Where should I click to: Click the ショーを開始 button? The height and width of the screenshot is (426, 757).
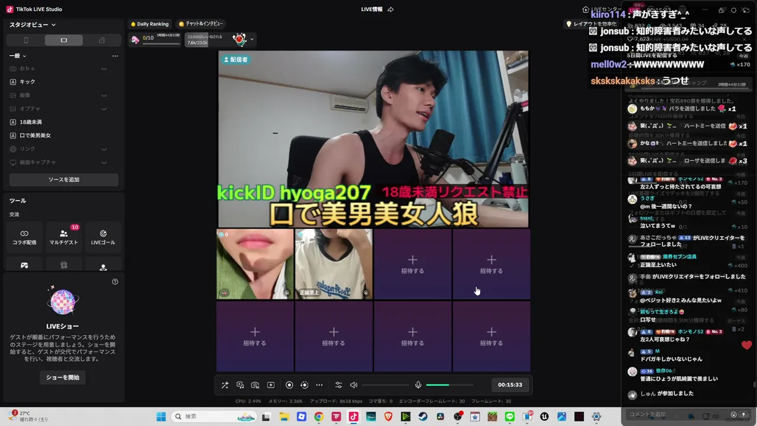point(63,377)
